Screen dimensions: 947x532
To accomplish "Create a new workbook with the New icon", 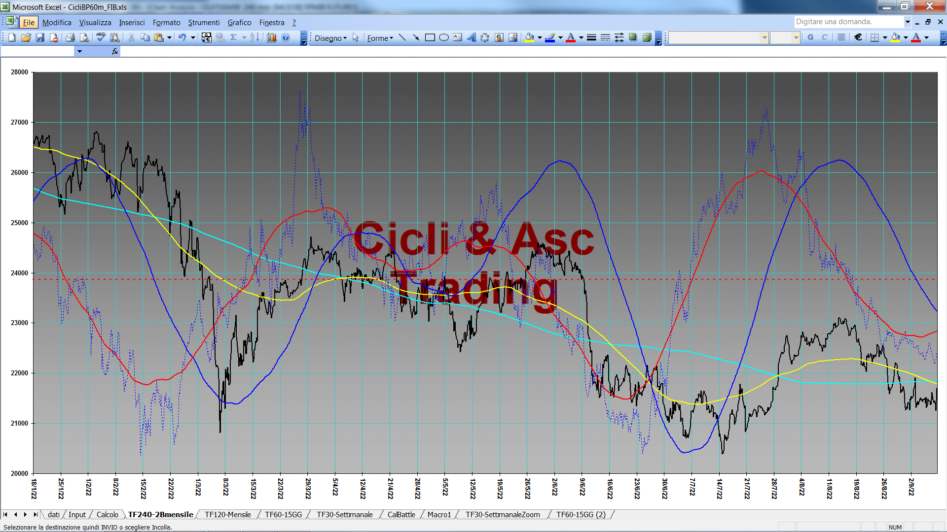I will pos(12,37).
